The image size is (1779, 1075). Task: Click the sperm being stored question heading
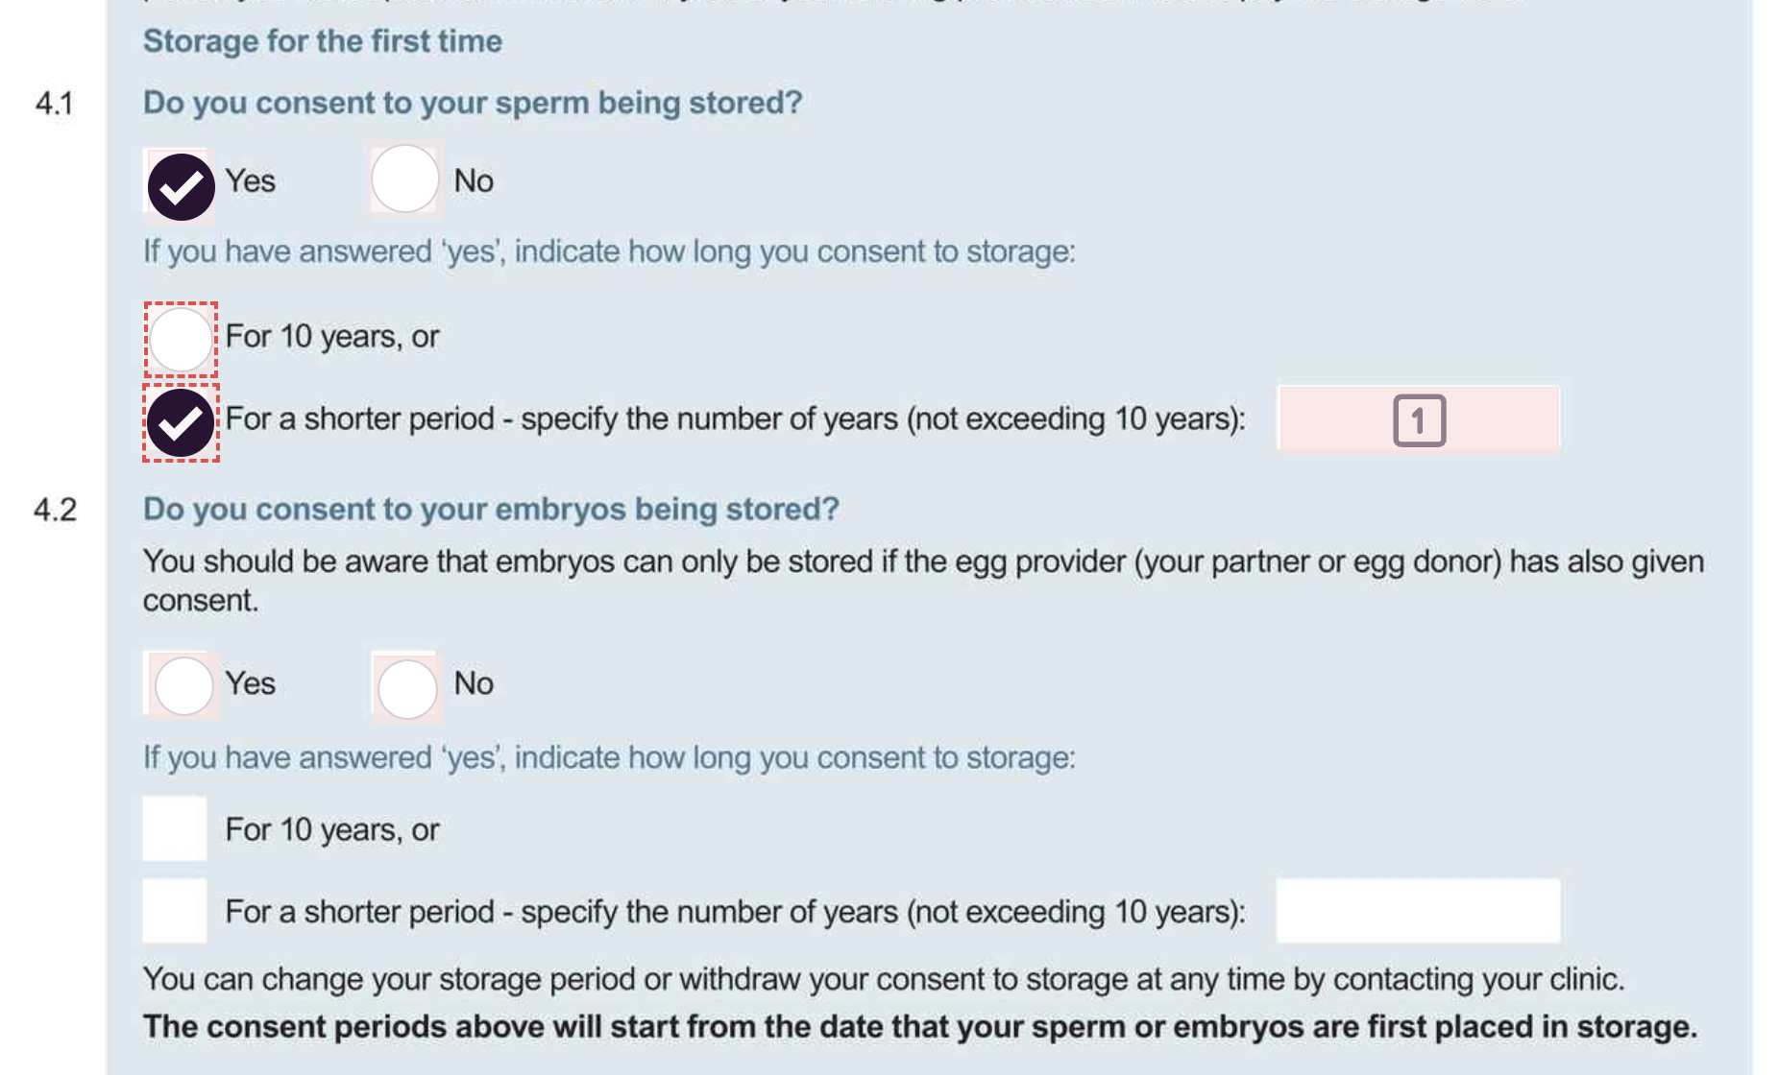(473, 103)
